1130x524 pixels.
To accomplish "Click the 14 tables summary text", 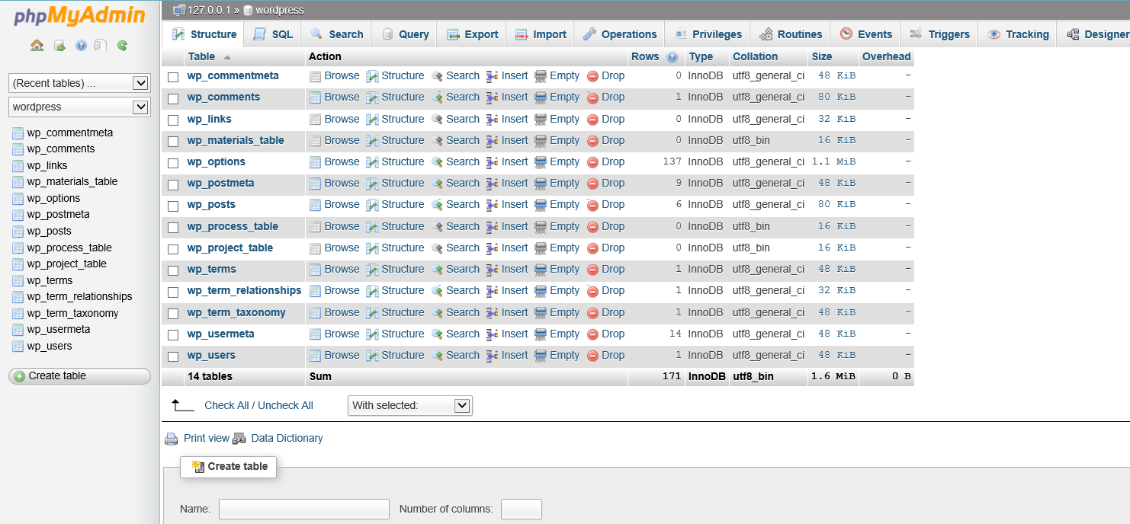I will 210,377.
